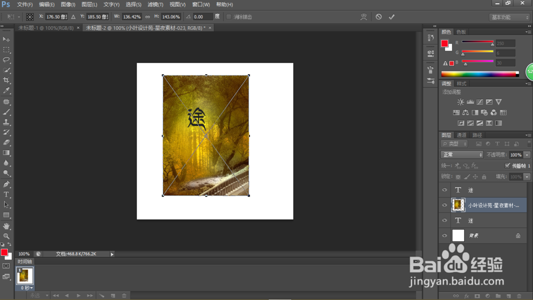Hide the 小叶设计苑 image layer
The height and width of the screenshot is (300, 533).
coord(445,205)
